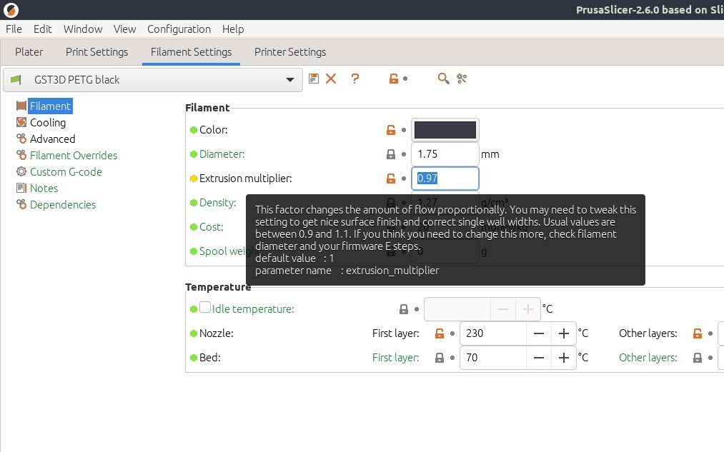Increase Nozzle first layer temperature

[x=564, y=333]
